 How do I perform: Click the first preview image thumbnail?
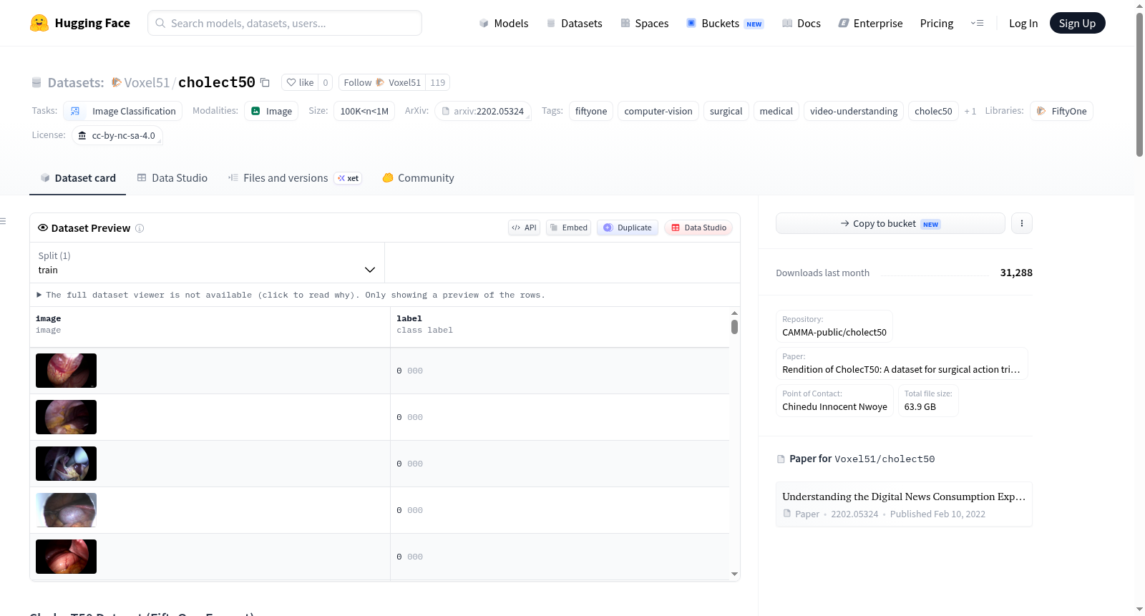pos(66,371)
